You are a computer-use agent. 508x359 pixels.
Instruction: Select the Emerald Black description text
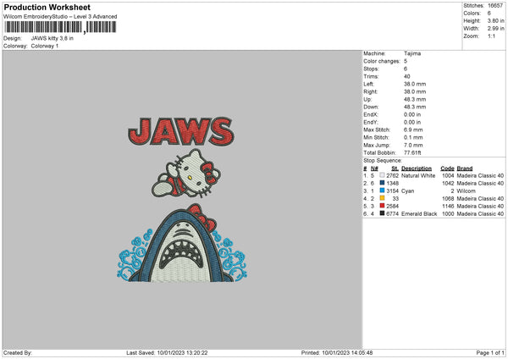(x=419, y=214)
